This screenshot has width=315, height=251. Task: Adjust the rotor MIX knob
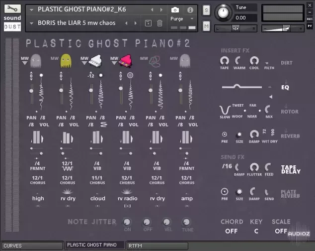[x=268, y=110]
